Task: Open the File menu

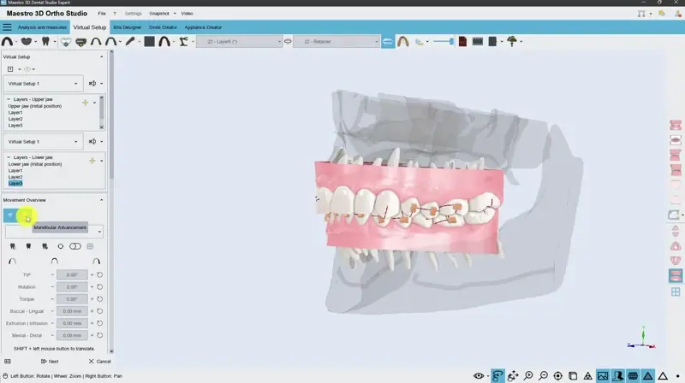Action: (x=102, y=14)
